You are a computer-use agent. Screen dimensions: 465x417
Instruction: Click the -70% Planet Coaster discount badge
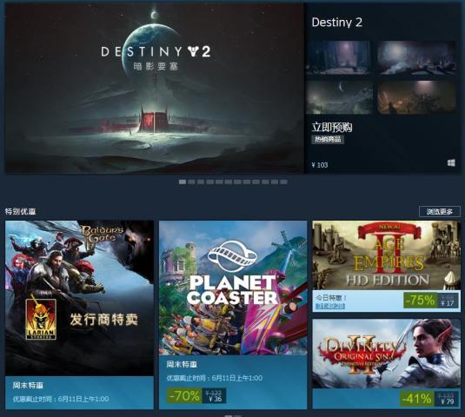click(184, 395)
